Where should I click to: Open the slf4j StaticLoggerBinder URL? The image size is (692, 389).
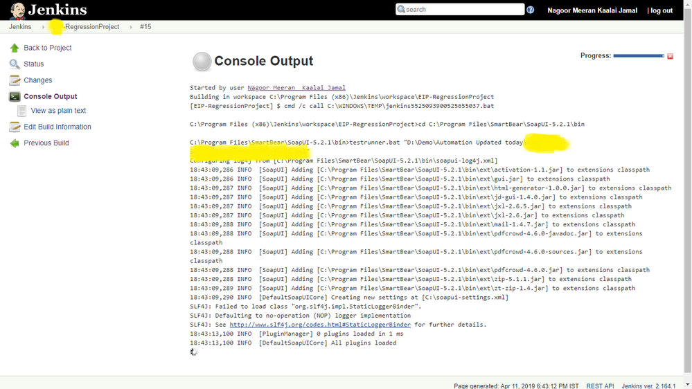[320, 325]
